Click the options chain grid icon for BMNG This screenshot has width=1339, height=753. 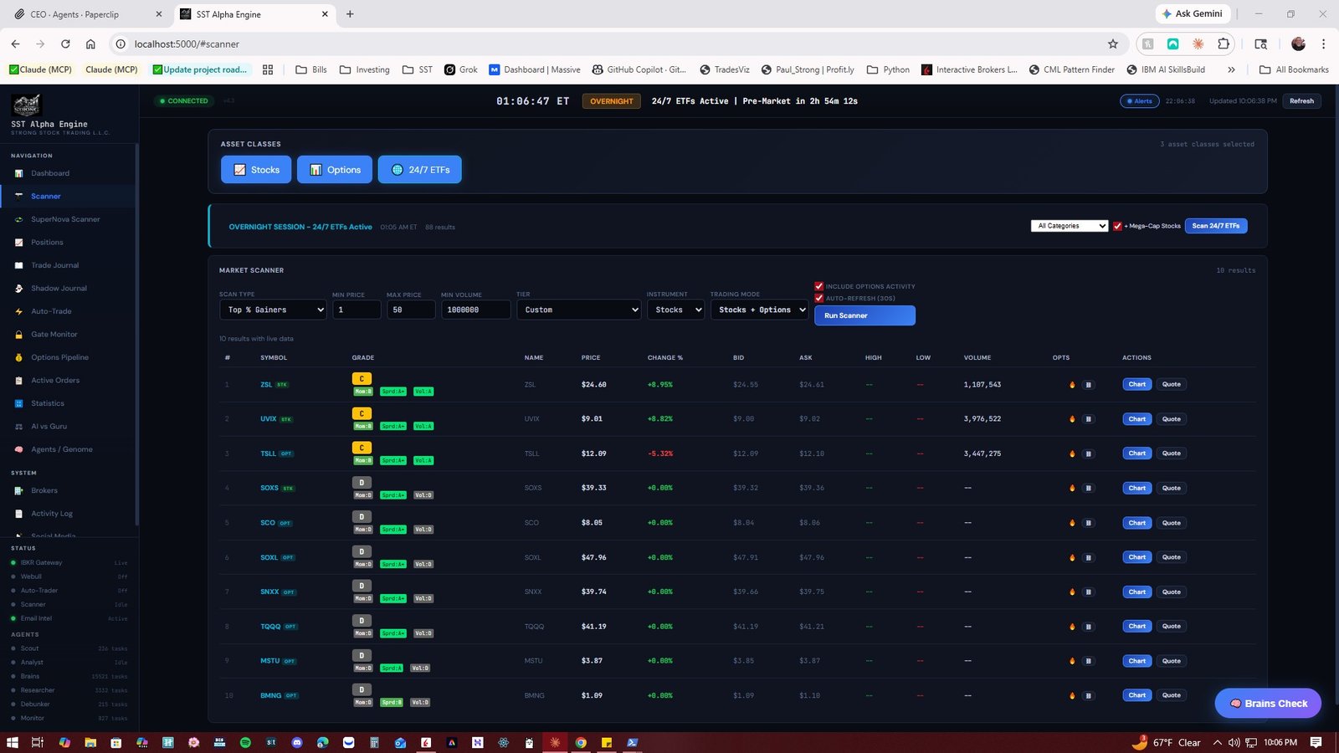(1088, 695)
